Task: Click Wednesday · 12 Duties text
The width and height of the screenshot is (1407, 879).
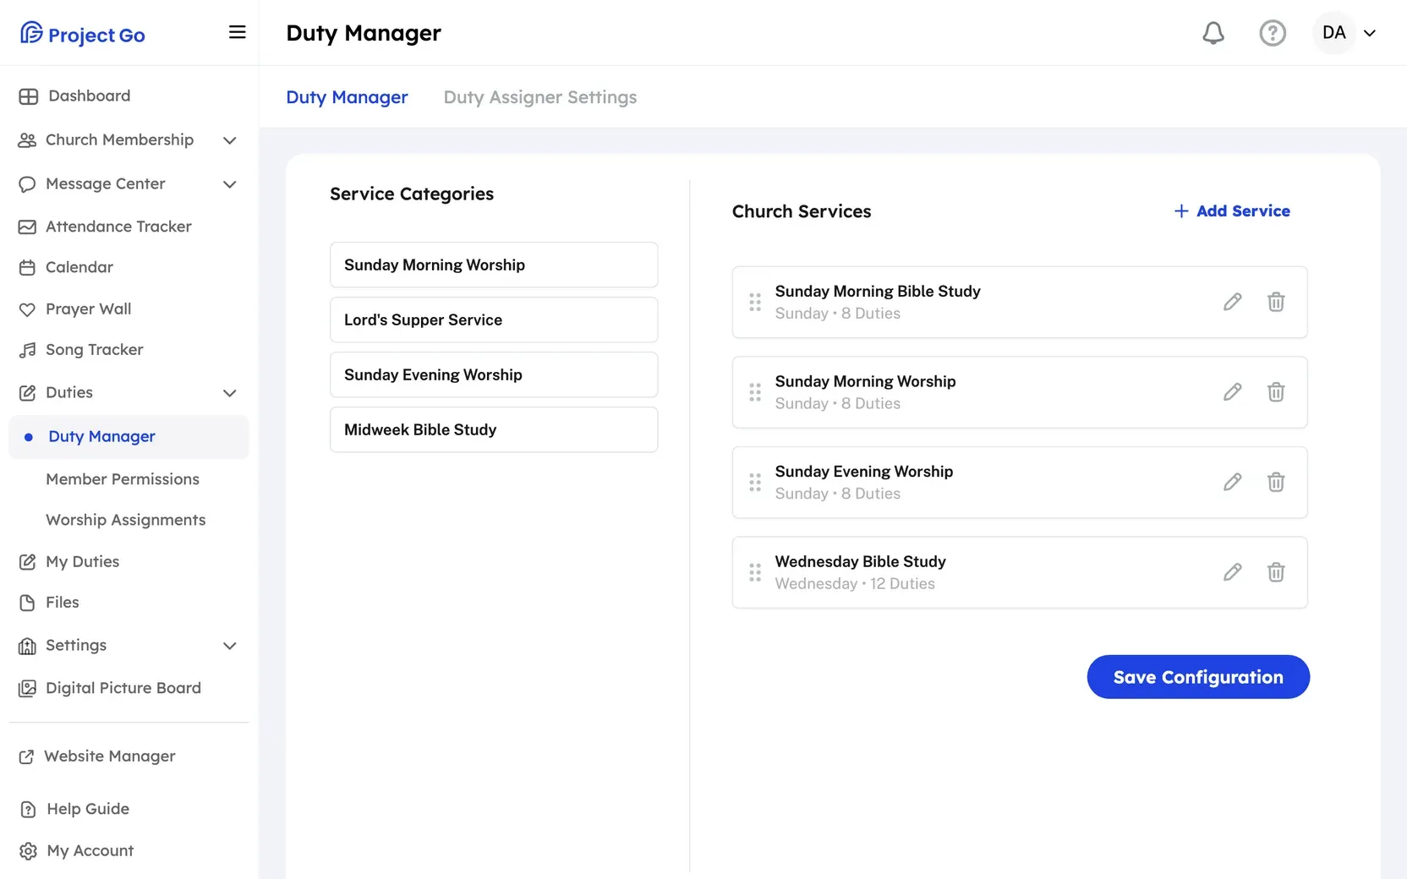Action: [855, 584]
